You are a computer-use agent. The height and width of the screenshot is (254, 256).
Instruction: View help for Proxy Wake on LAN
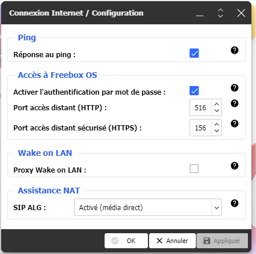[235, 166]
